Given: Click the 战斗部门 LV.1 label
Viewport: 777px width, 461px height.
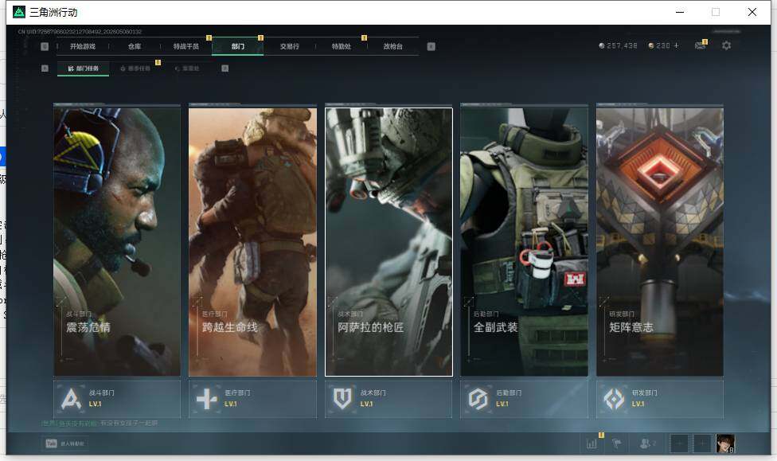Looking at the screenshot, I should tap(96, 404).
